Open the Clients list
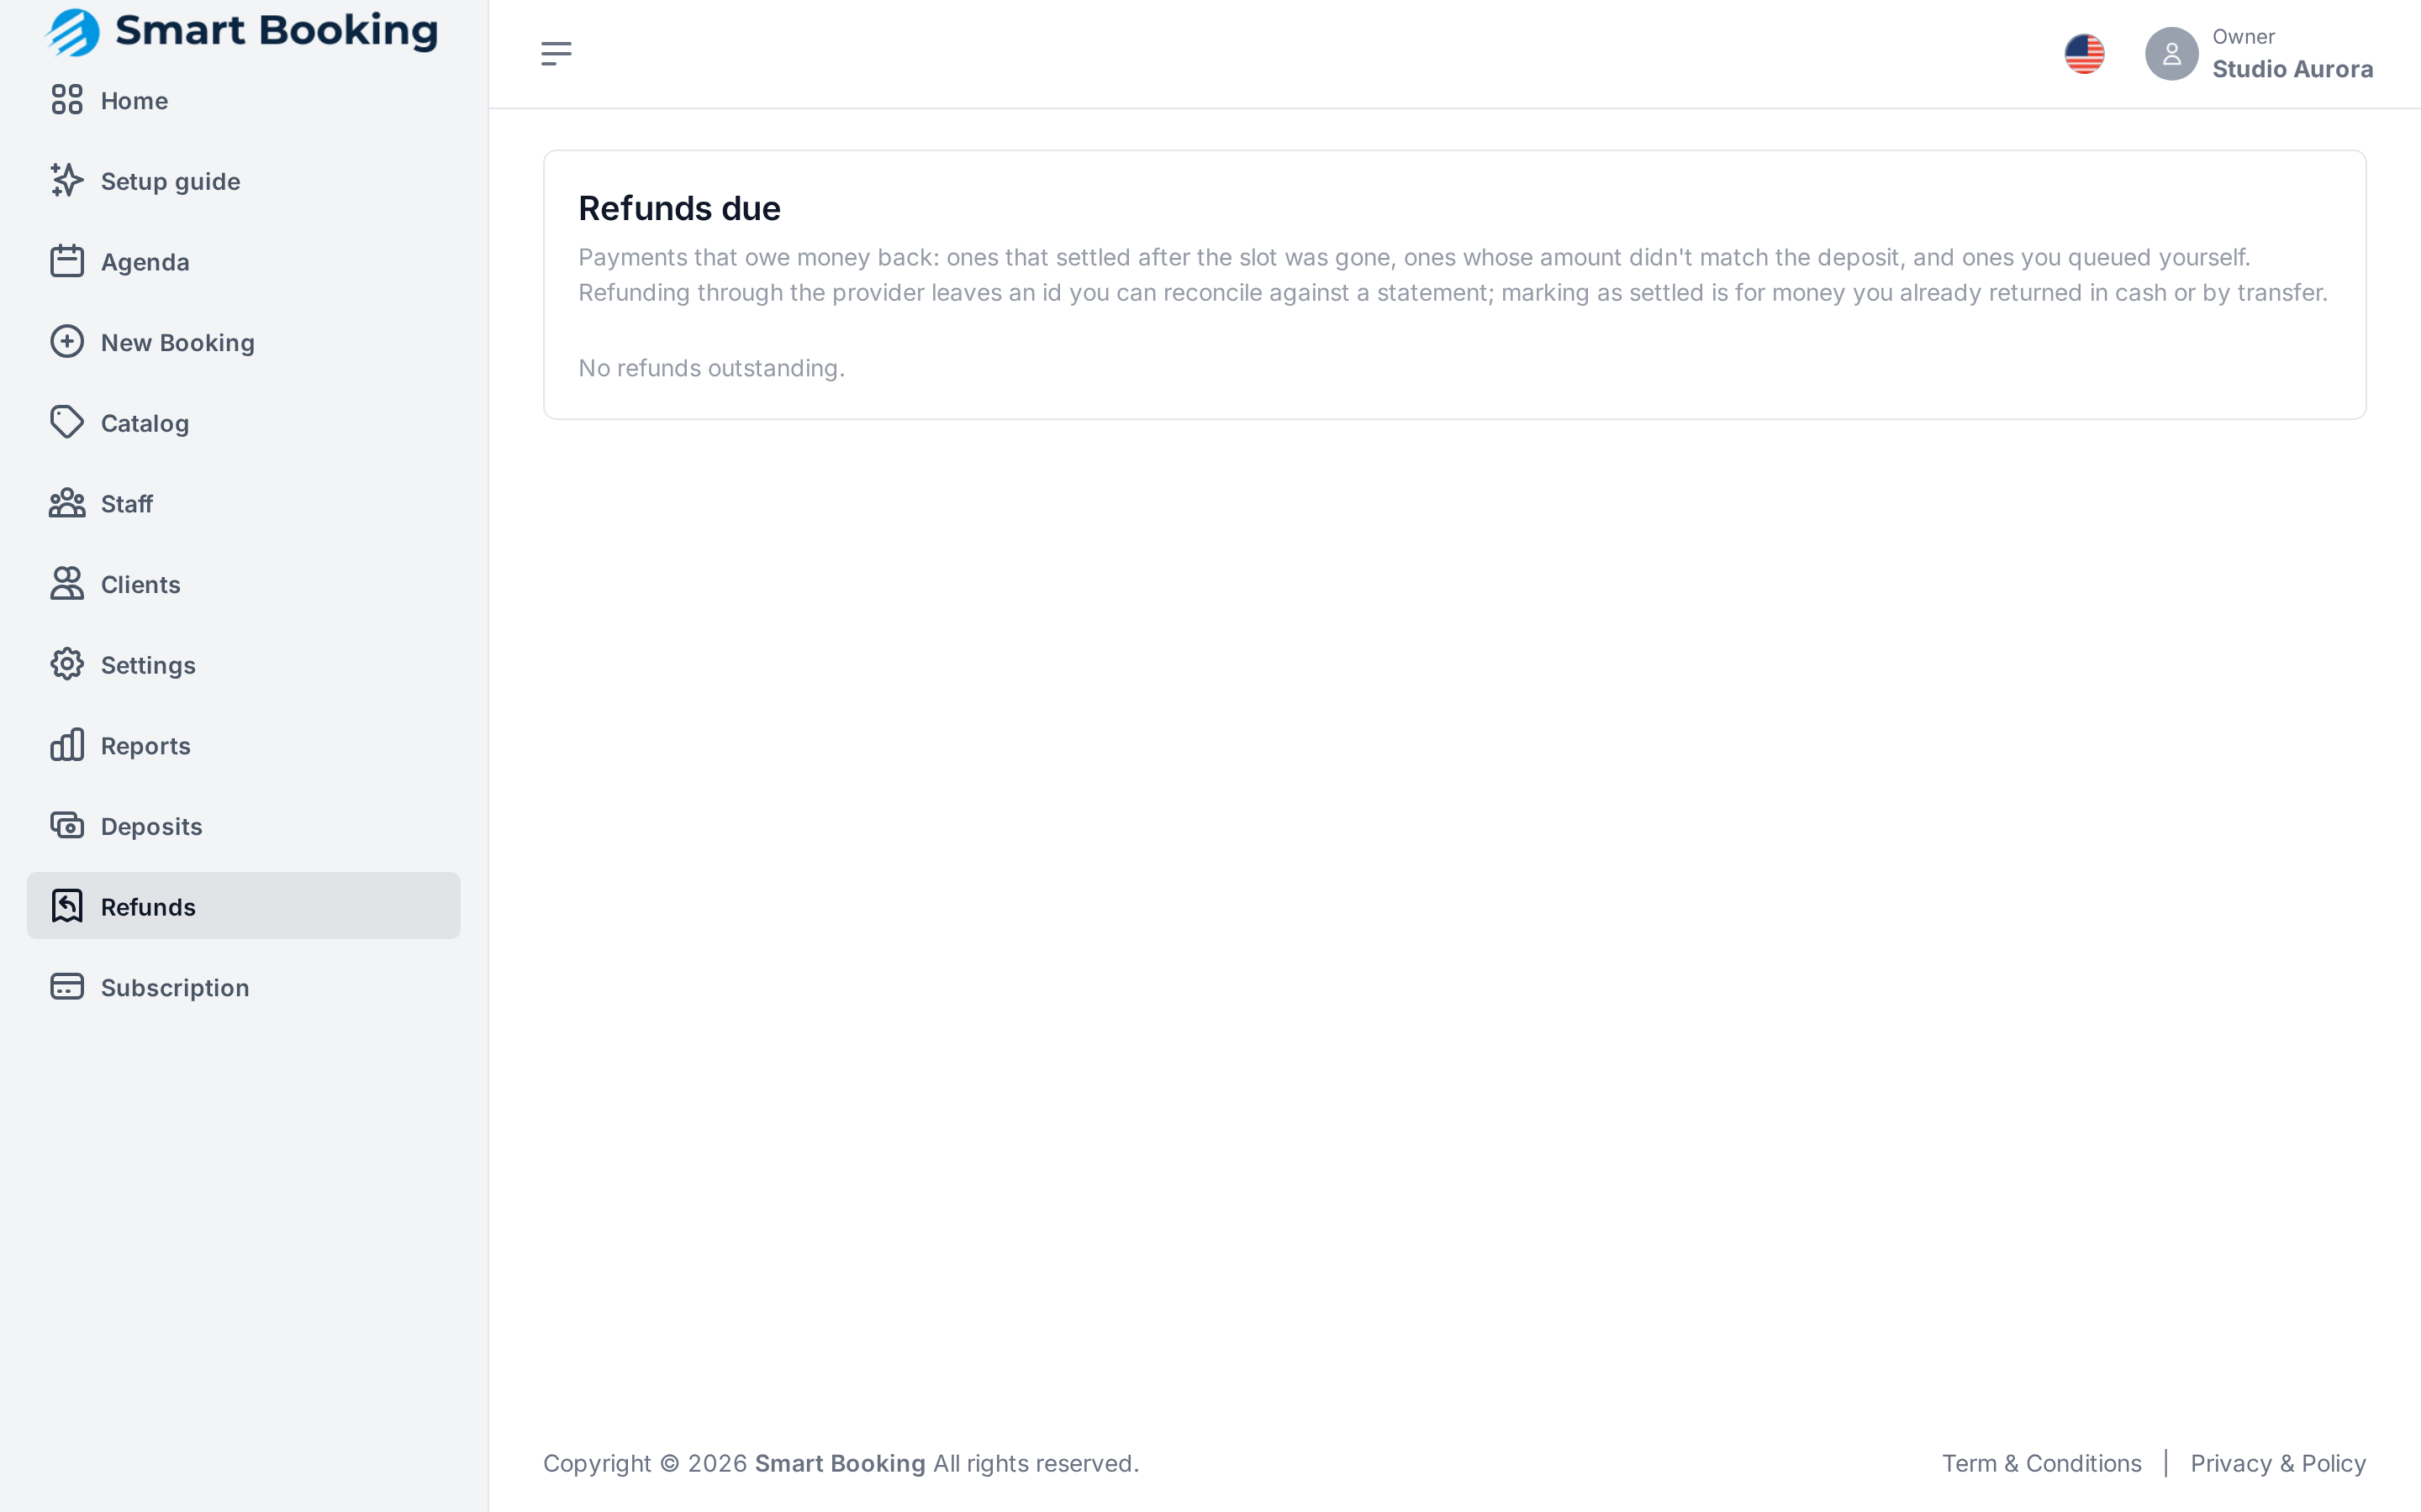 pos(141,585)
